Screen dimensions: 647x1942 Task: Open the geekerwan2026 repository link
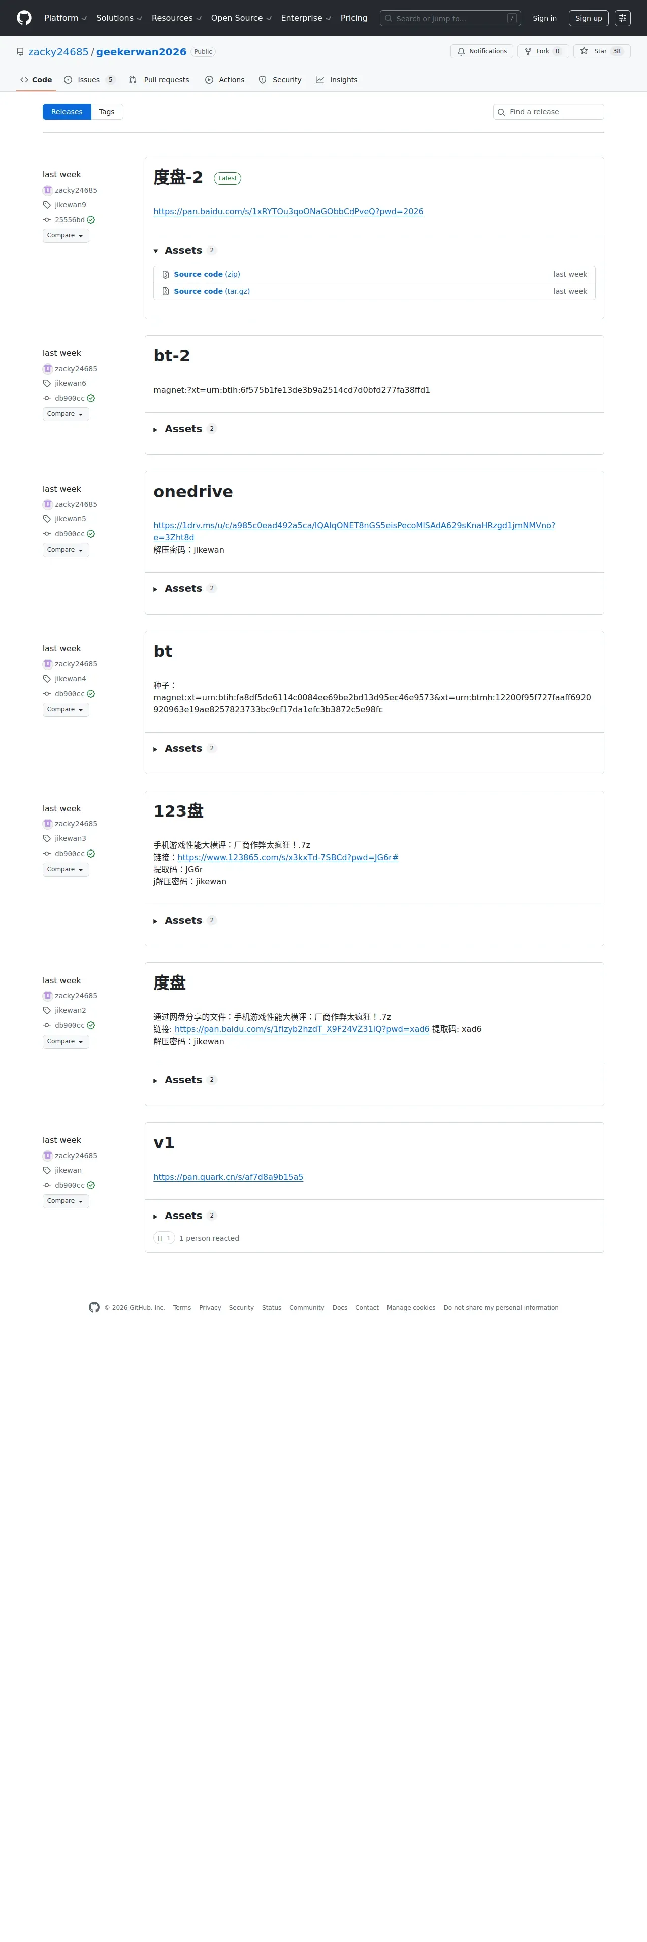(x=141, y=52)
